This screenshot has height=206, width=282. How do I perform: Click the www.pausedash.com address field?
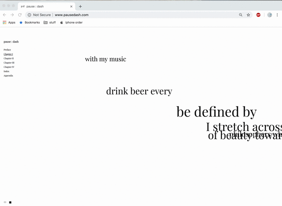(x=71, y=15)
